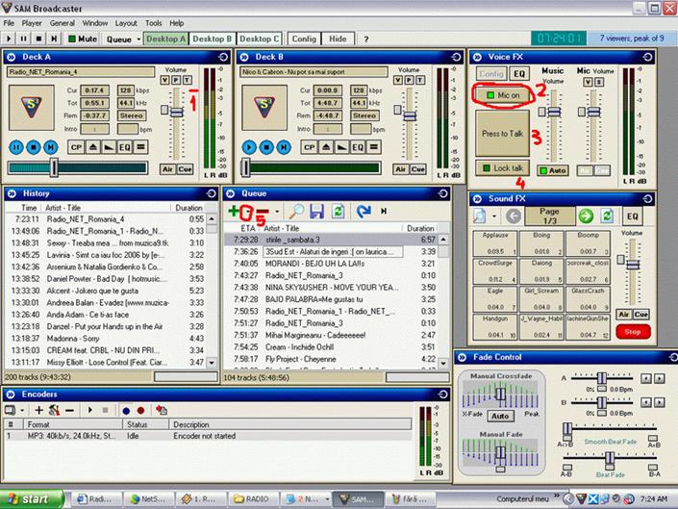Open the Tools menu
The image size is (678, 509).
pyautogui.click(x=153, y=22)
